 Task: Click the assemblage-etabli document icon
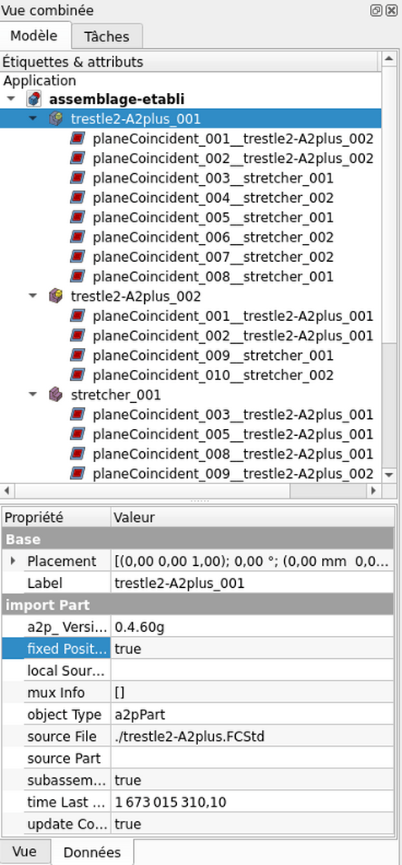coord(35,100)
